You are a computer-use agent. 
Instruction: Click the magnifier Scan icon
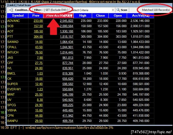(x=118, y=10)
